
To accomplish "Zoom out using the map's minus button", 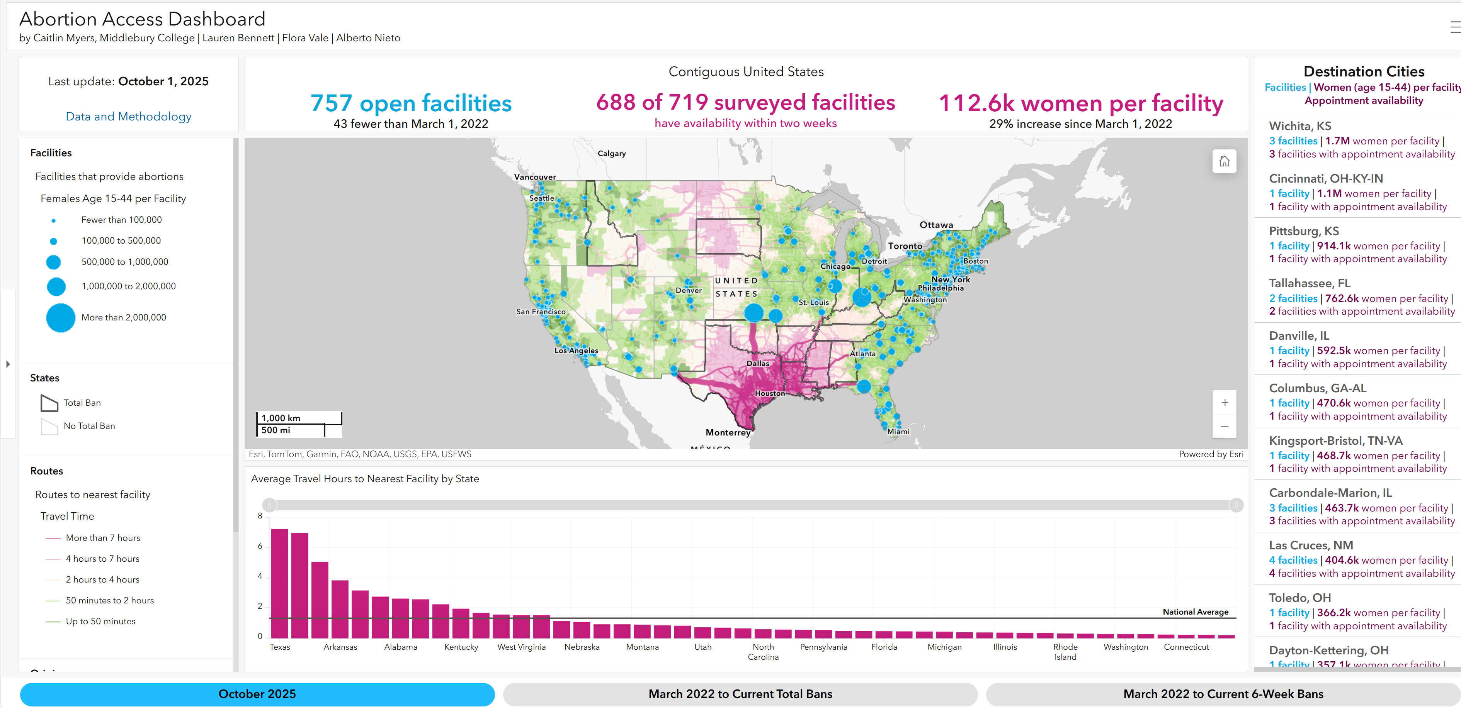I will click(x=1225, y=426).
